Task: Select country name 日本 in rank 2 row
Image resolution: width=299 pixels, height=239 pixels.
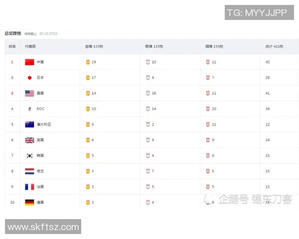Action: pos(40,78)
